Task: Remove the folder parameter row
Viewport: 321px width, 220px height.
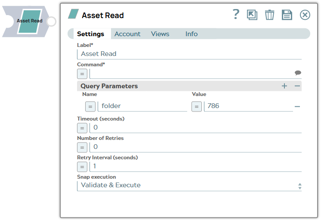Action: [x=297, y=106]
